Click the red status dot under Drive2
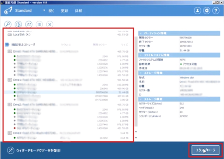The width and height of the screenshot is (224, 159). tap(14, 128)
